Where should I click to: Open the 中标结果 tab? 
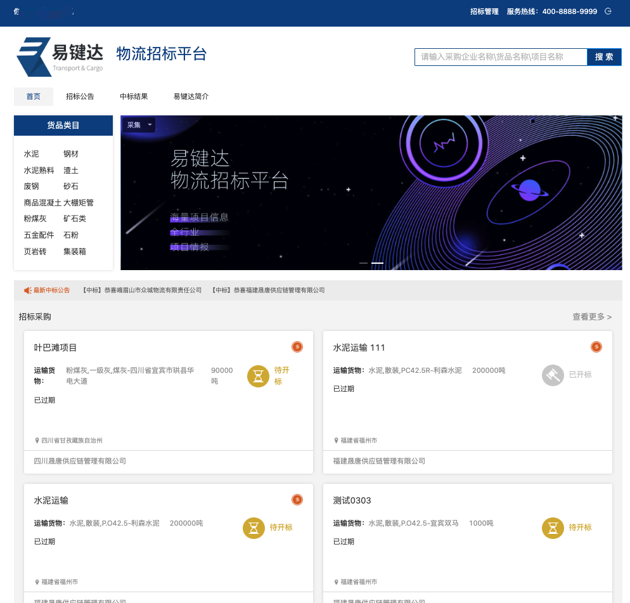pos(134,96)
